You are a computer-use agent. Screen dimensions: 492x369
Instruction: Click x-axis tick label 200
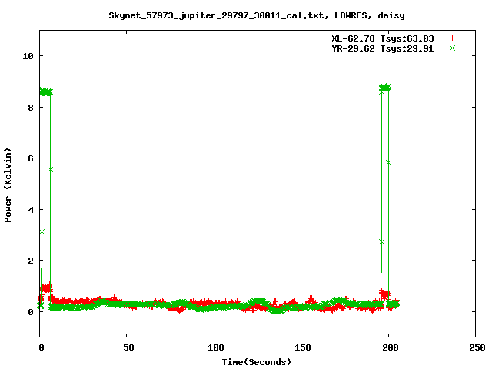coord(391,347)
